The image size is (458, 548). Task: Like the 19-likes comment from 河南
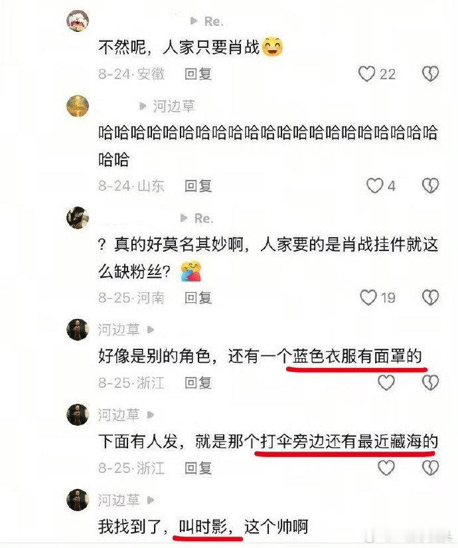click(x=368, y=298)
